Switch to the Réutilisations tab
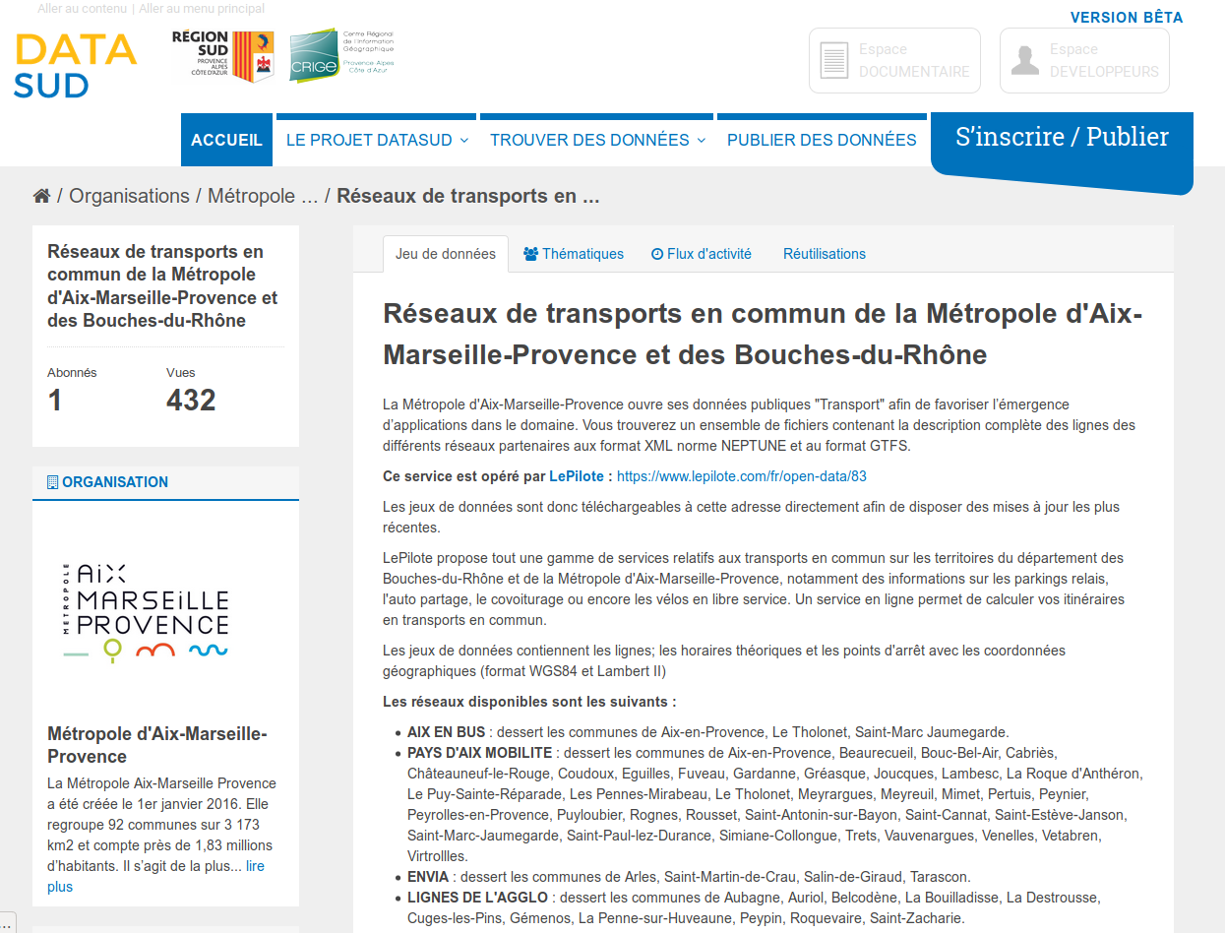1225x933 pixels. coord(825,254)
